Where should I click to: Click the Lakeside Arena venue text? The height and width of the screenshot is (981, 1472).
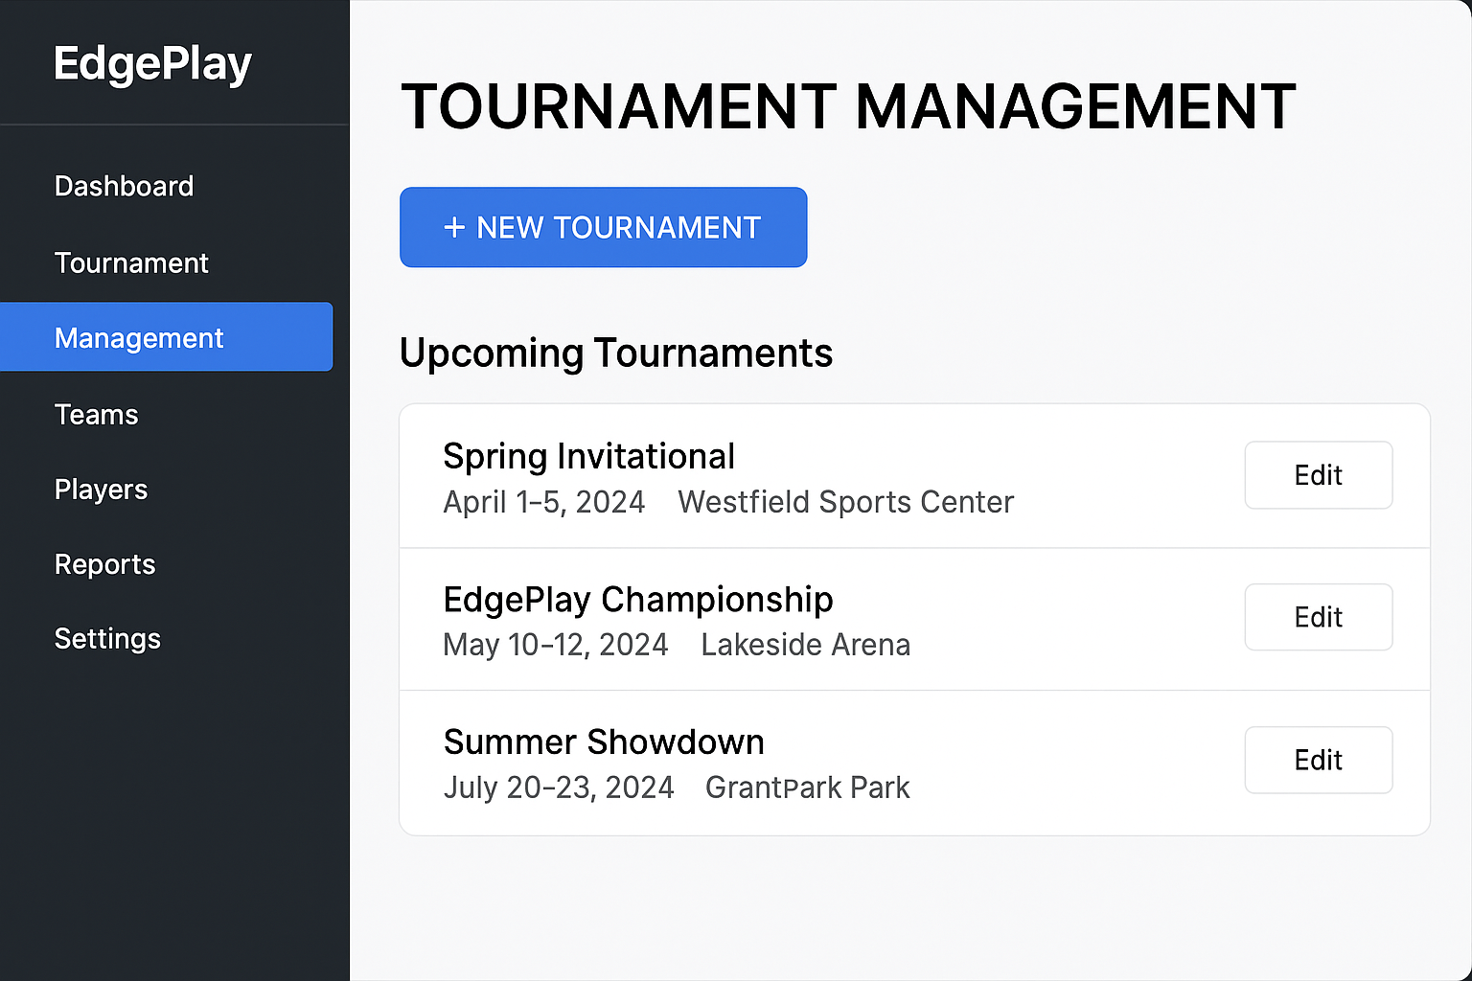coord(806,644)
